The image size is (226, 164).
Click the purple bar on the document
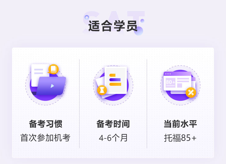click(x=115, y=80)
